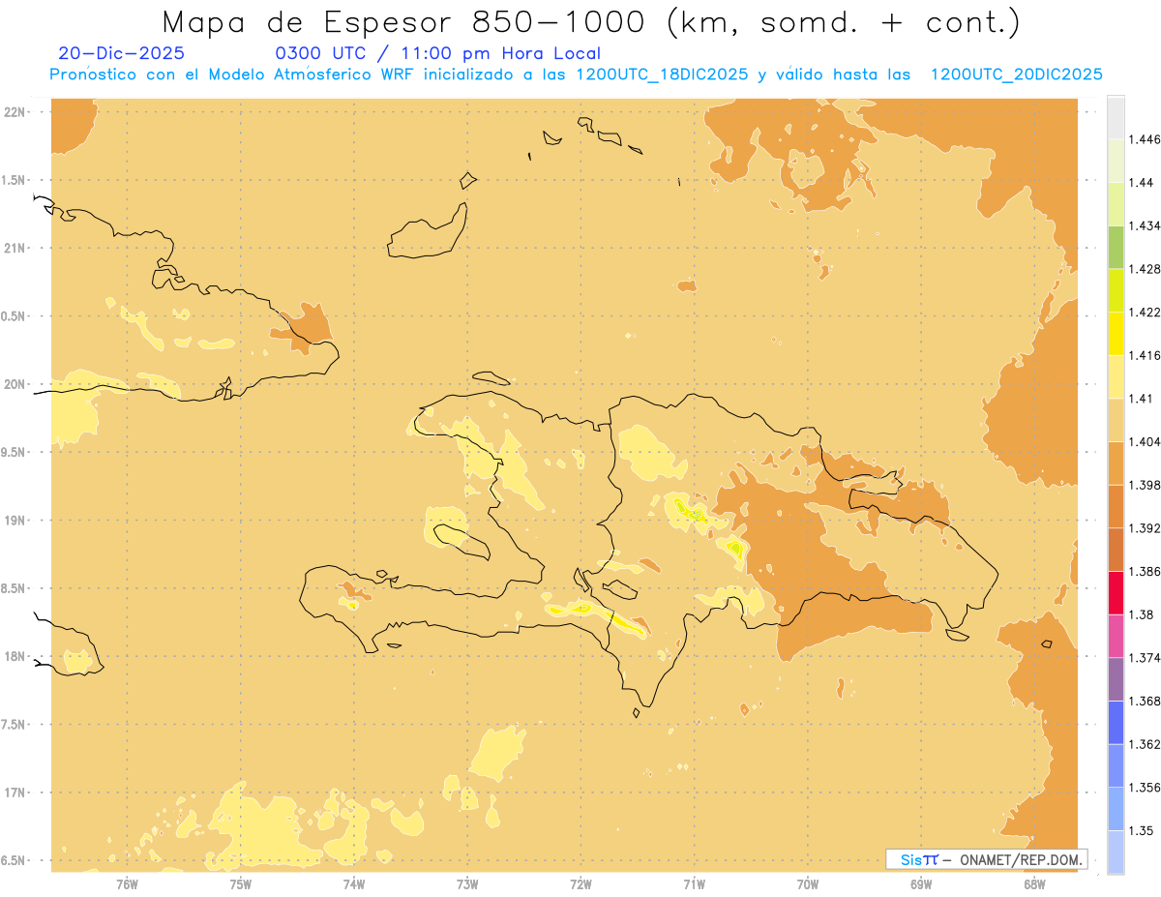The height and width of the screenshot is (897, 1161).
Task: Click the '19N' latitude label
Action: 15,521
